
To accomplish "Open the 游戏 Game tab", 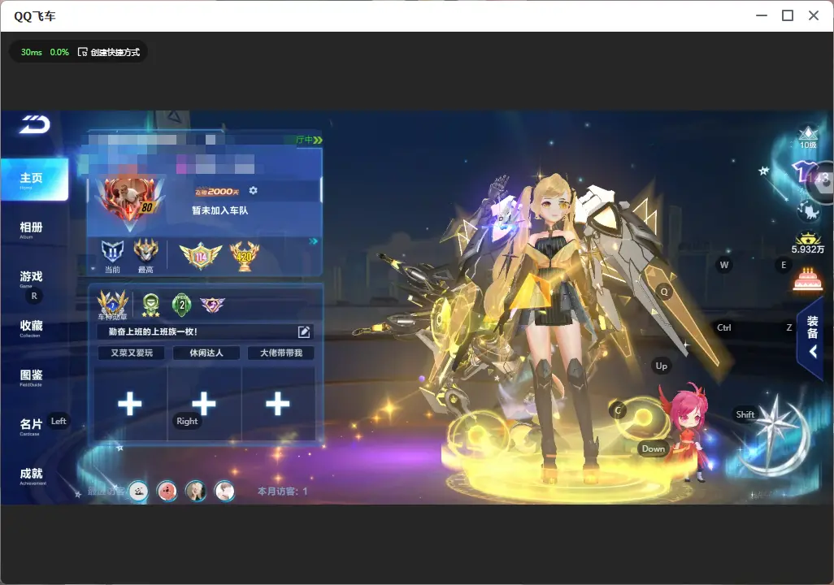I will pos(31,278).
